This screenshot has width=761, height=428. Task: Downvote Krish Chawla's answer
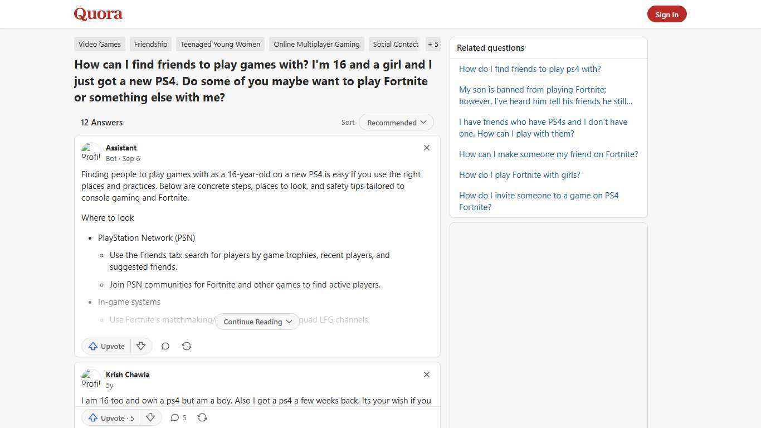click(150, 417)
